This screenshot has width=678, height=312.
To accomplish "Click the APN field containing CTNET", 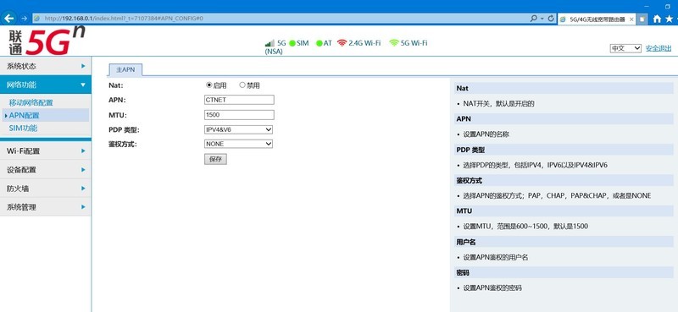I will click(x=239, y=100).
